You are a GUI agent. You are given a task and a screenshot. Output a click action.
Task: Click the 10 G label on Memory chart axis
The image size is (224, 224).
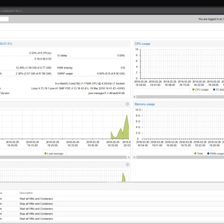coord(138,110)
